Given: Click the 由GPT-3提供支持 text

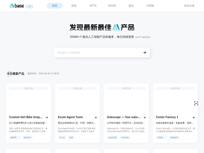Looking at the screenshot, I should coord(143,37).
